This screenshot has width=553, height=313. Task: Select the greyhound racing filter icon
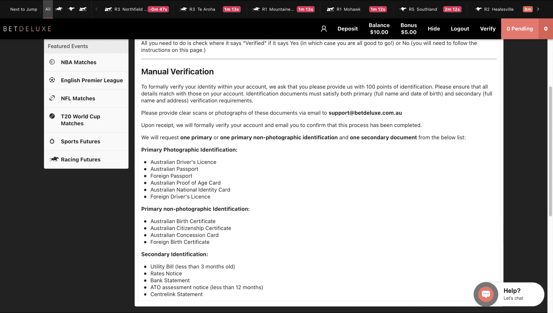[71, 9]
